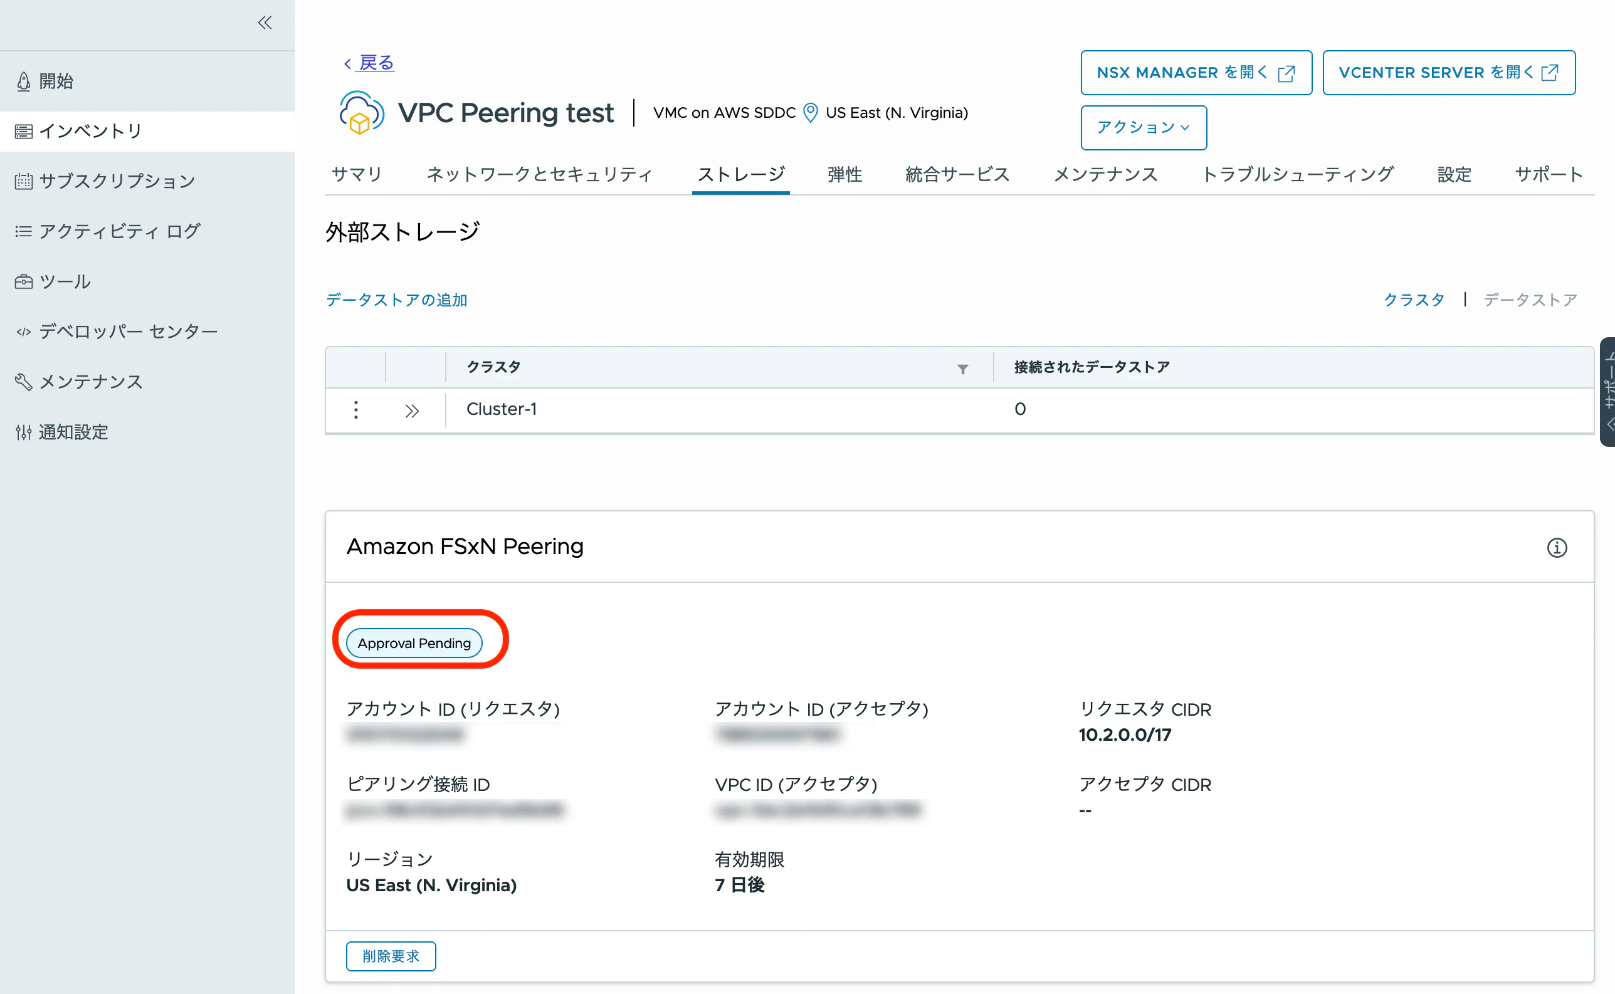Switch to the ネットワークとセキュリティ tab
1615x994 pixels.
[x=539, y=174]
